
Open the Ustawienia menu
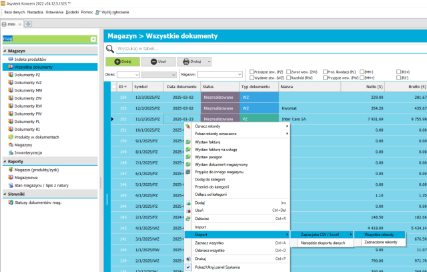(x=55, y=12)
